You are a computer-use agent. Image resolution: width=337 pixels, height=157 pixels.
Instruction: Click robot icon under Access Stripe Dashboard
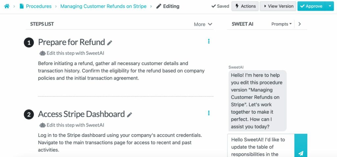click(x=42, y=125)
